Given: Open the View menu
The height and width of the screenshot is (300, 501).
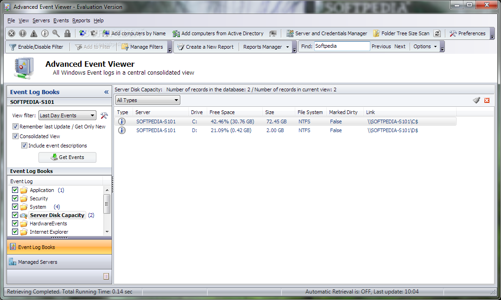Looking at the screenshot, I should pos(24,20).
